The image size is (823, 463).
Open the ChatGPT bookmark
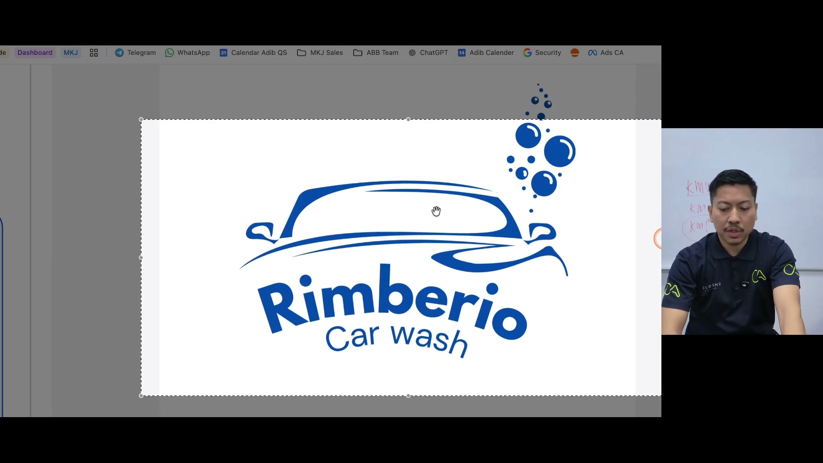click(428, 53)
